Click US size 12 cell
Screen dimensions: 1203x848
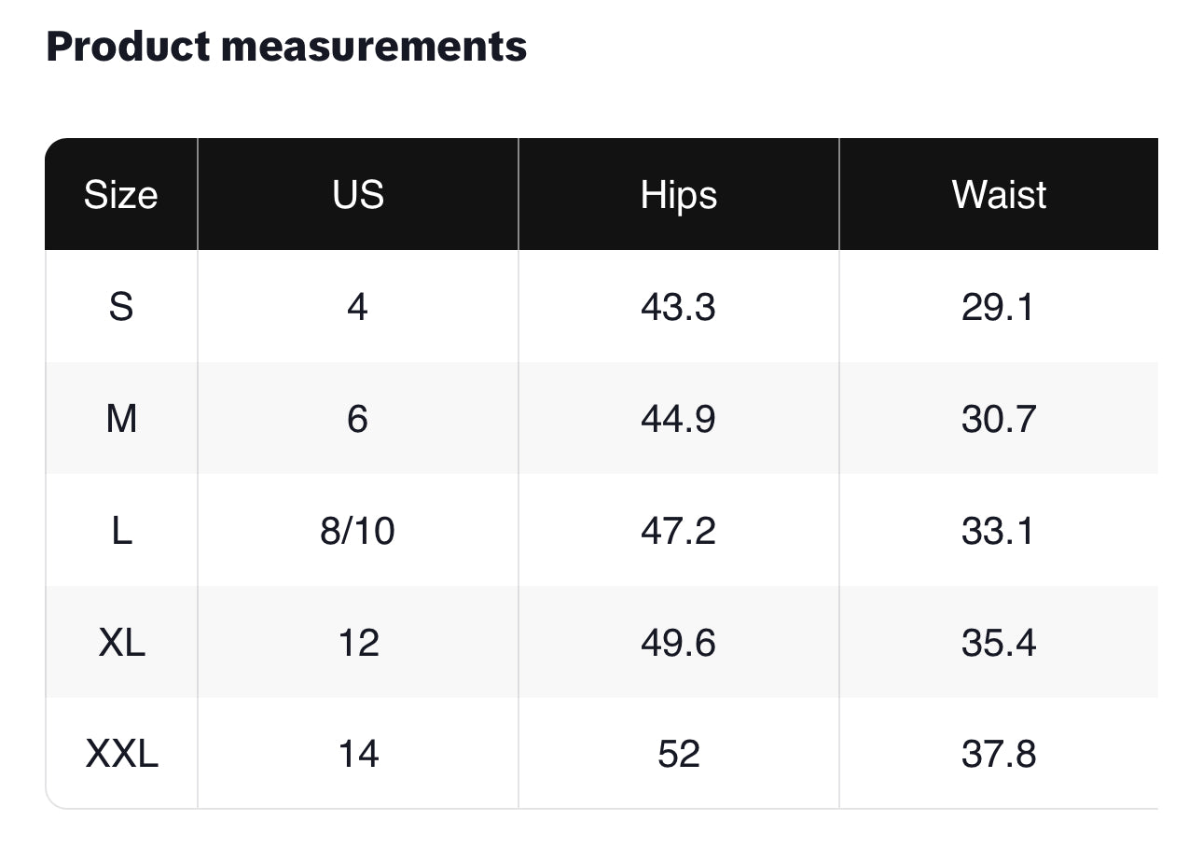point(358,642)
